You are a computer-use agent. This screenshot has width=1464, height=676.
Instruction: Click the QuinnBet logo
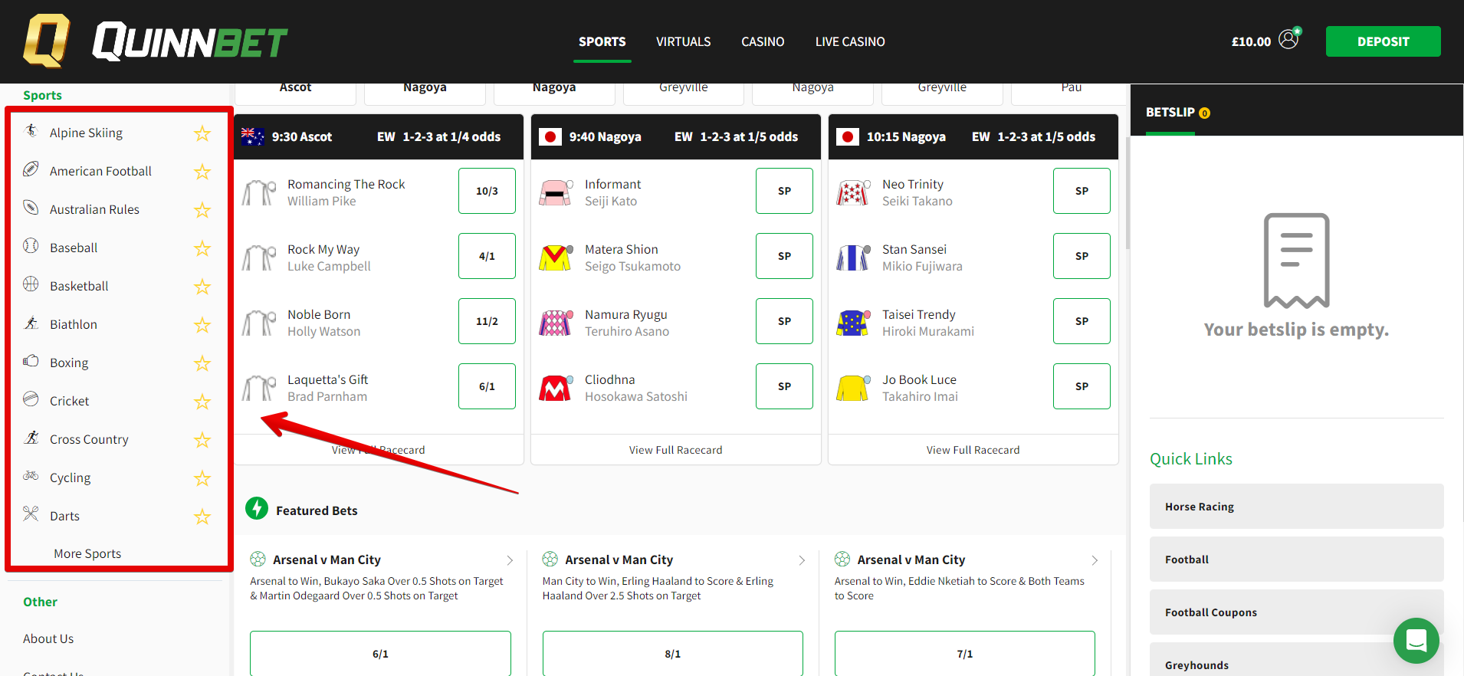[x=156, y=41]
